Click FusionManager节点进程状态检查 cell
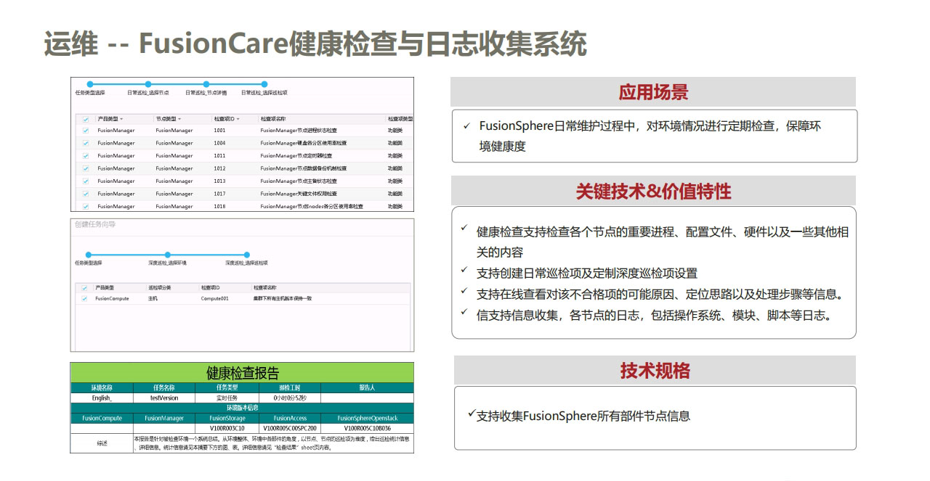 point(299,131)
